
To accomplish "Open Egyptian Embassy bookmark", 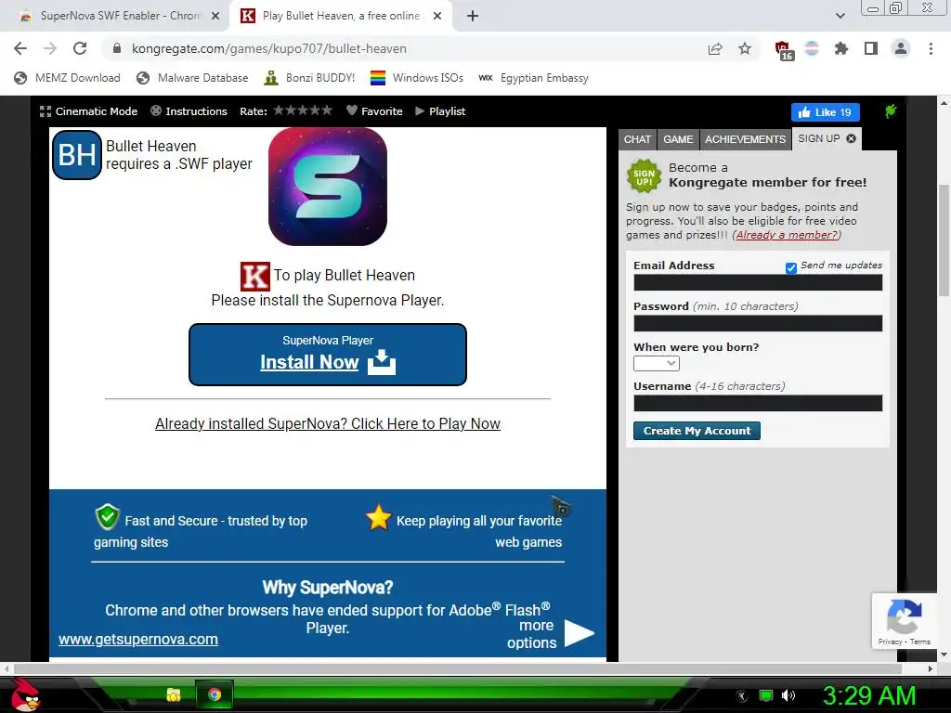I will [533, 78].
